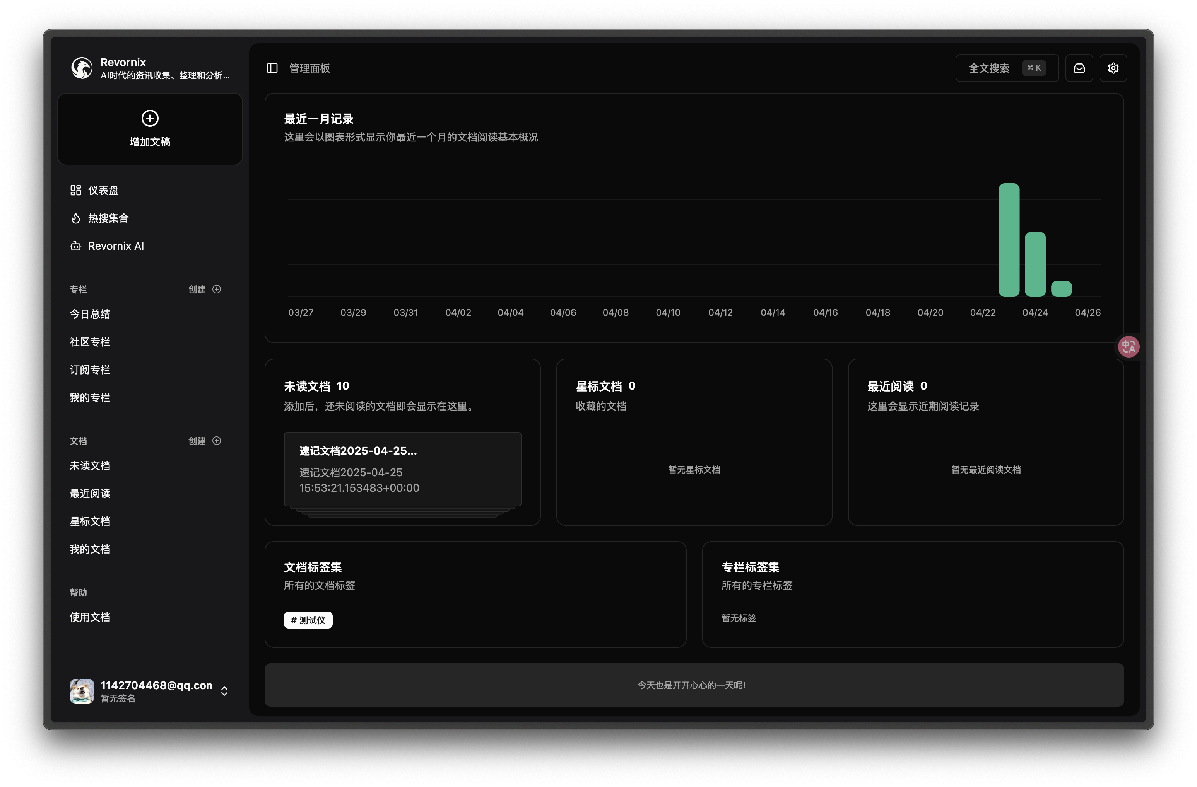Click the 03/27 axis label
Viewport: 1197px width, 787px height.
301,312
